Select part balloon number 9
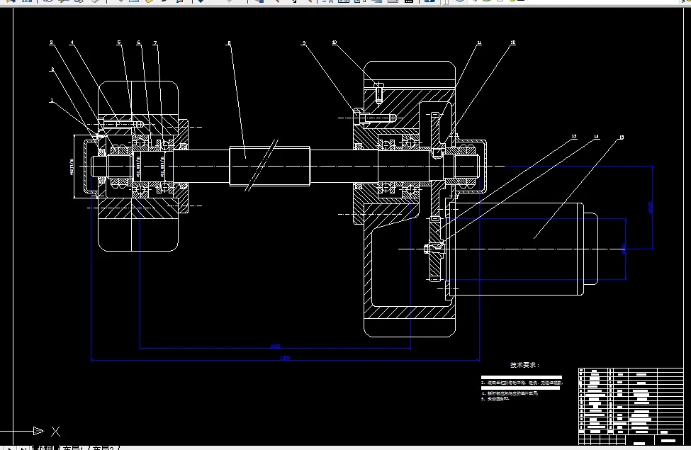691x450 pixels. (x=303, y=43)
